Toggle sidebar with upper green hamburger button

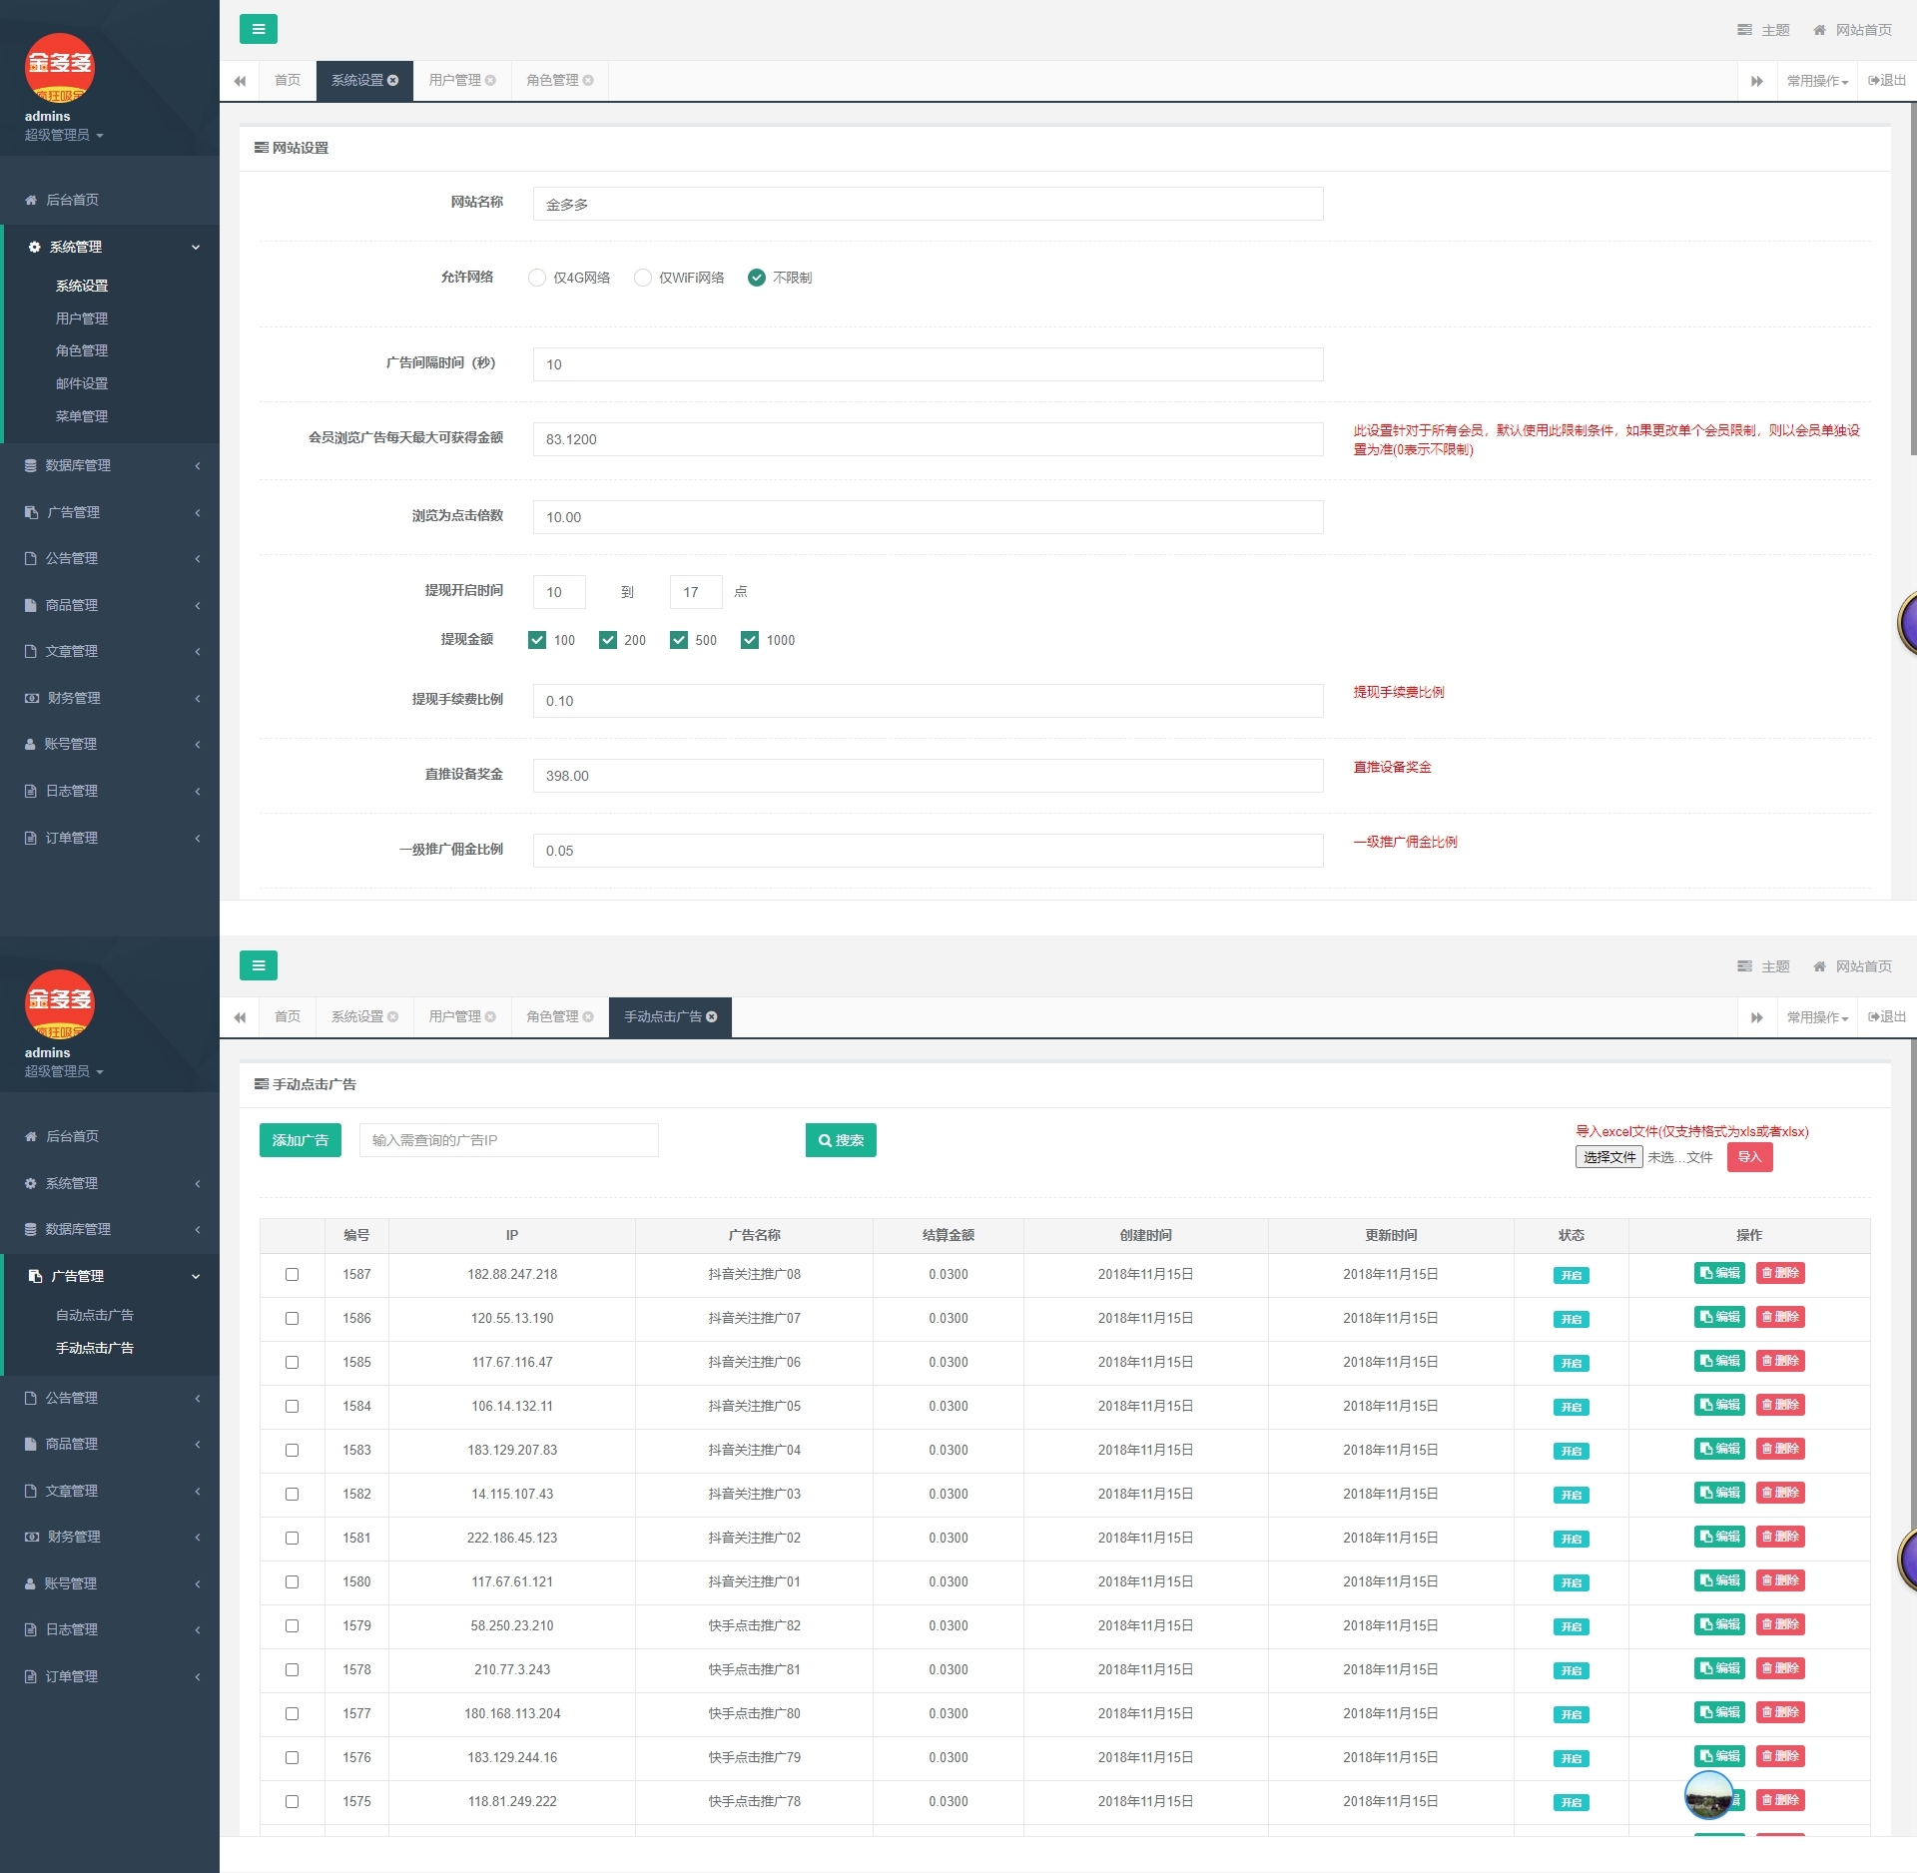click(259, 29)
